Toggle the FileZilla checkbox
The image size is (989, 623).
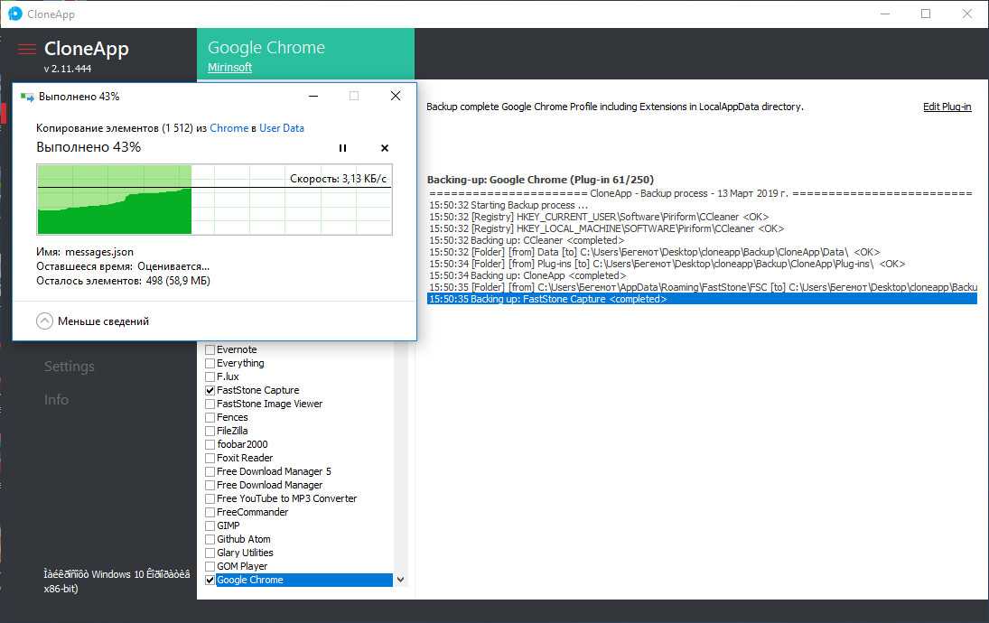pos(210,431)
